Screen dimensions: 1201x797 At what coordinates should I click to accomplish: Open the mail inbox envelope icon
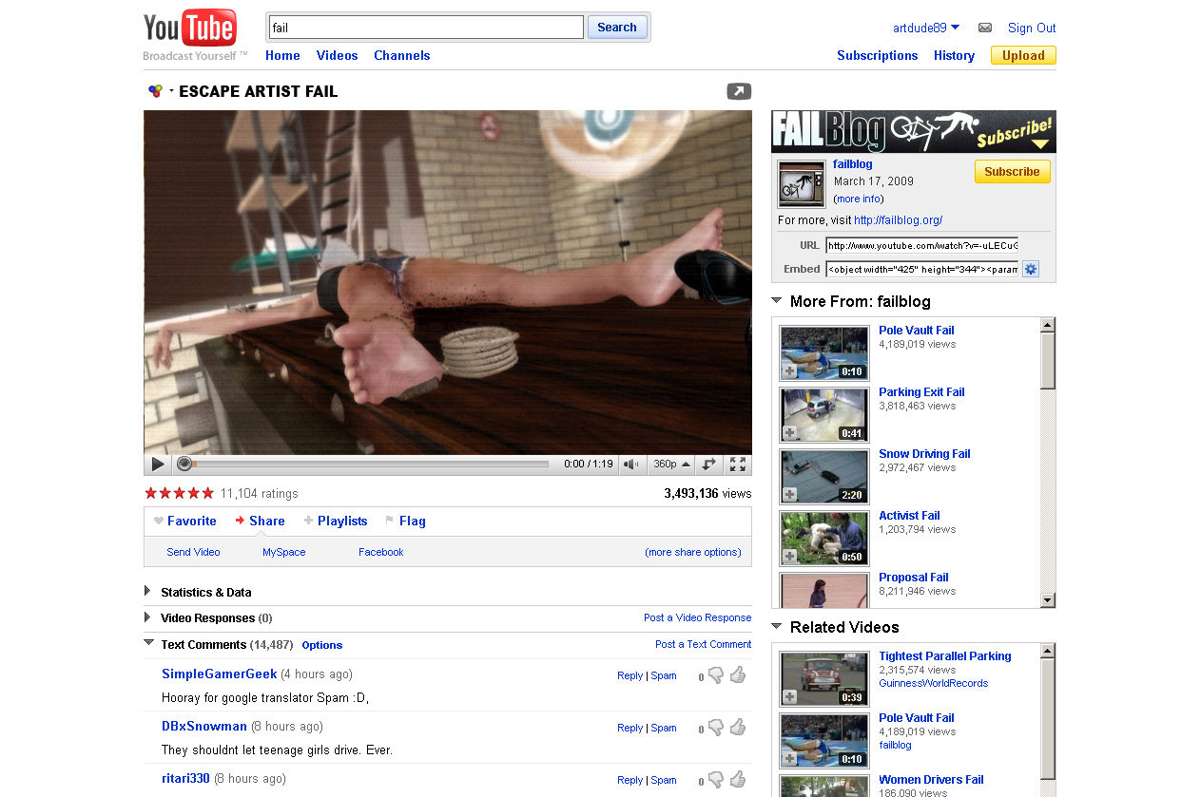point(985,28)
